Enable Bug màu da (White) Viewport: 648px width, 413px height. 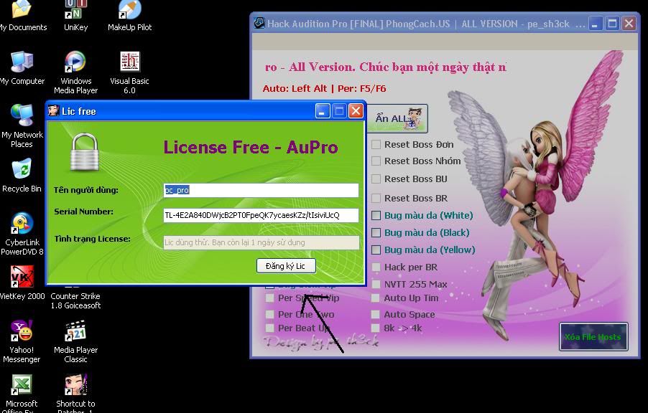[x=376, y=215]
